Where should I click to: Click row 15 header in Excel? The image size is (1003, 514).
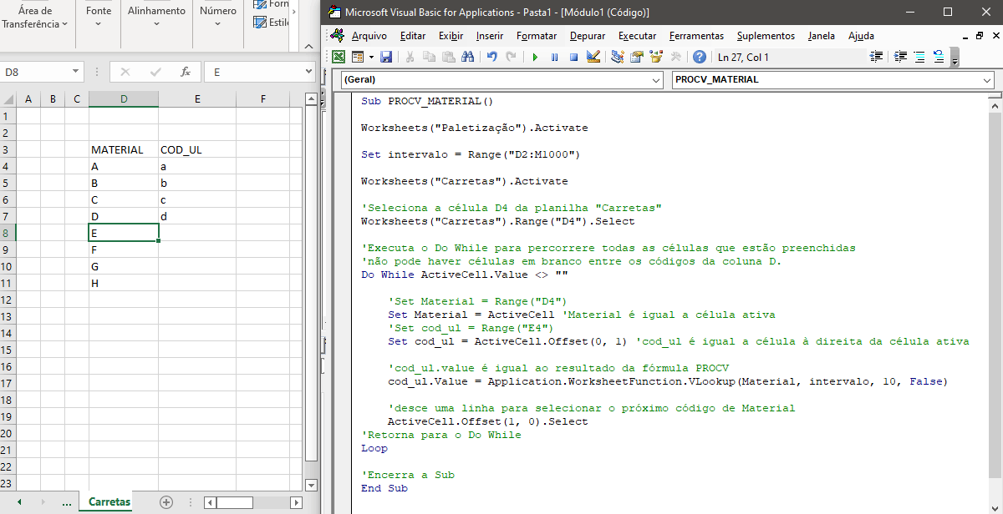pyautogui.click(x=8, y=350)
